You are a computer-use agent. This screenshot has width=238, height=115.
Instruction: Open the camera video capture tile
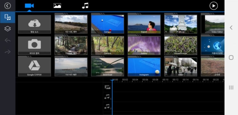(x=35, y=46)
